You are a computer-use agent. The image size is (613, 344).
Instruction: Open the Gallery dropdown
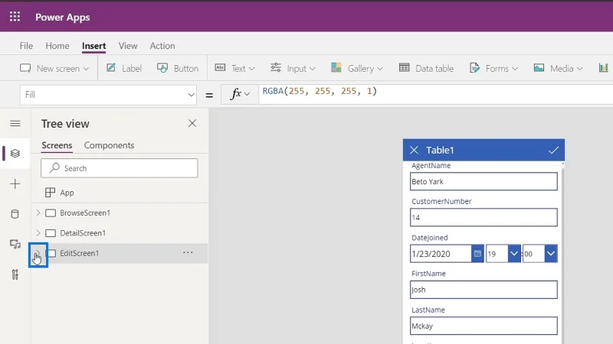(356, 68)
